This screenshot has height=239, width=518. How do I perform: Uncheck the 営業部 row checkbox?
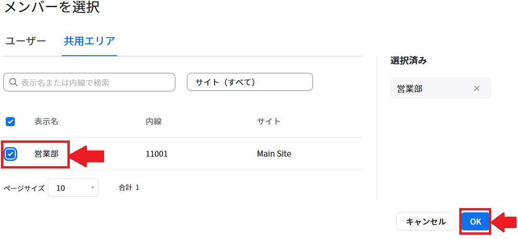[x=11, y=154]
